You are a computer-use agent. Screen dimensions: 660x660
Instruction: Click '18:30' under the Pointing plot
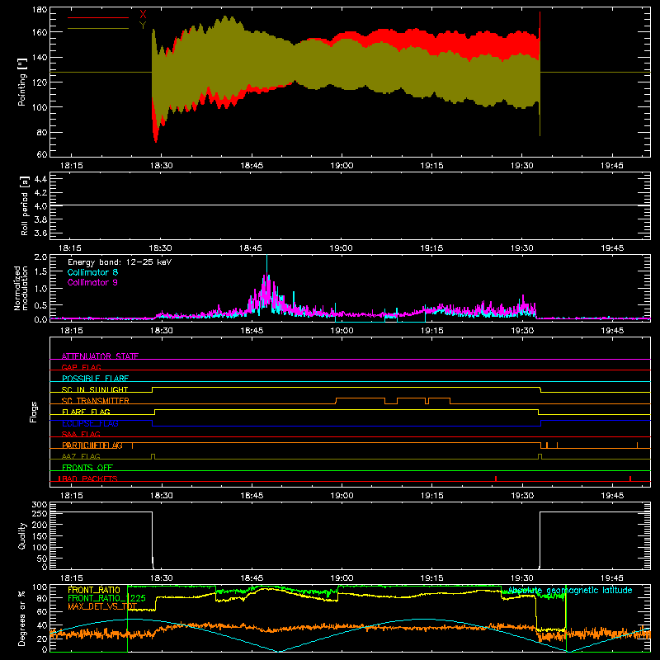[161, 166]
